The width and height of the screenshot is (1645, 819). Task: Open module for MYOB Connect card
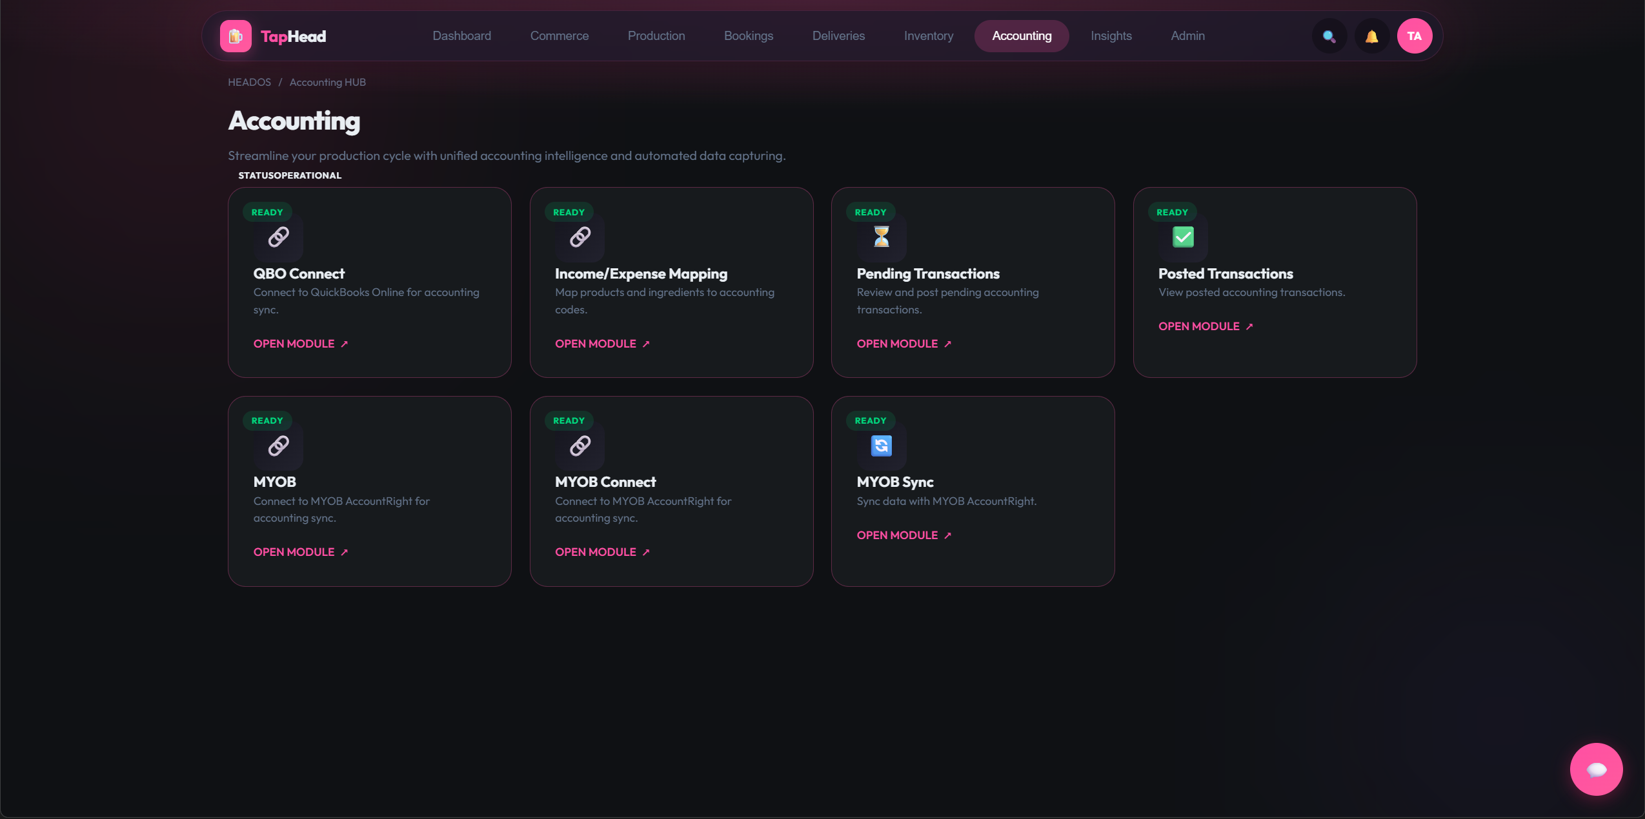[601, 552]
